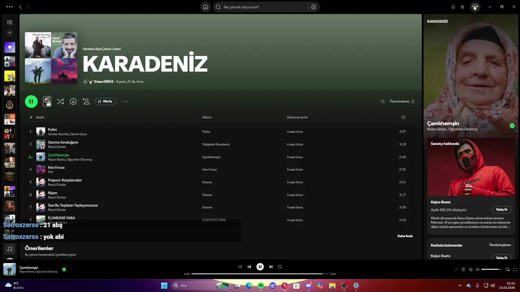The height and width of the screenshot is (292, 520).
Task: Open the Divane album link on the Nişan row
Action: [207, 195]
